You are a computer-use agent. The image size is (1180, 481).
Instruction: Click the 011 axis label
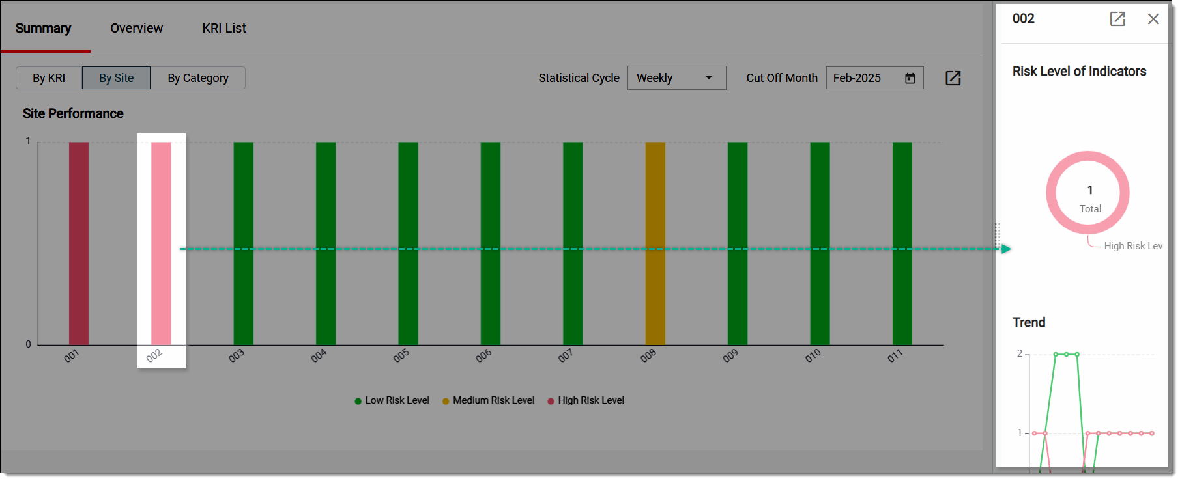895,356
